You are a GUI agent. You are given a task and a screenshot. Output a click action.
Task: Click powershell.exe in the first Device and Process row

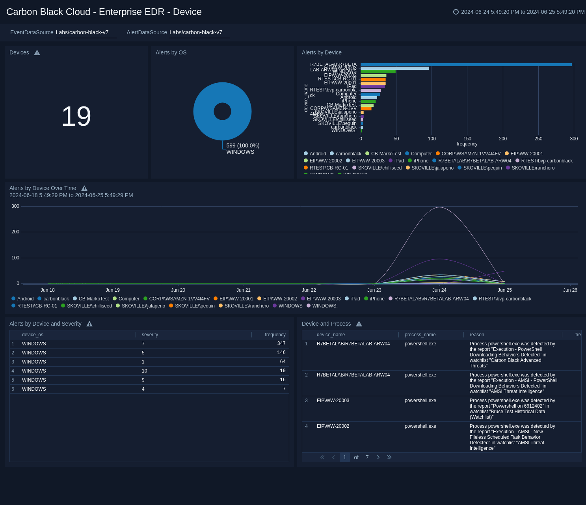pyautogui.click(x=420, y=344)
